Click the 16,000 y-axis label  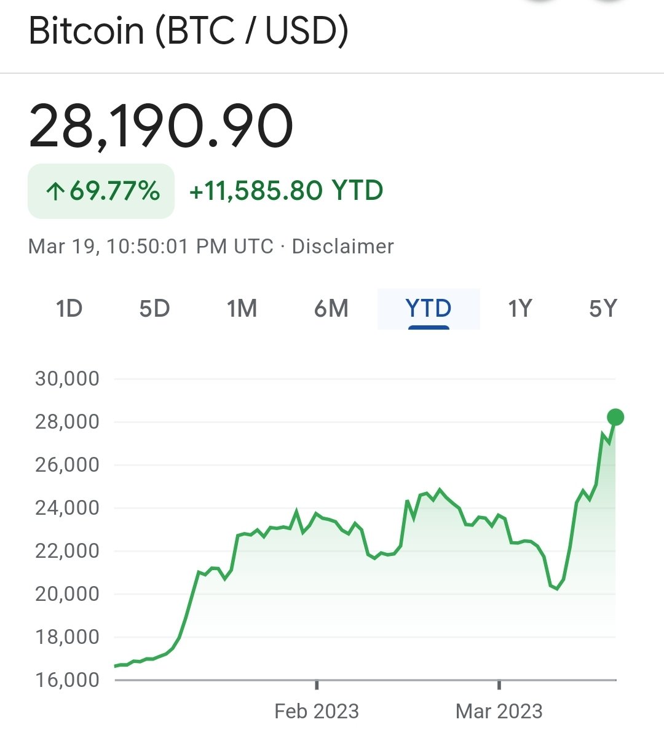(x=67, y=680)
